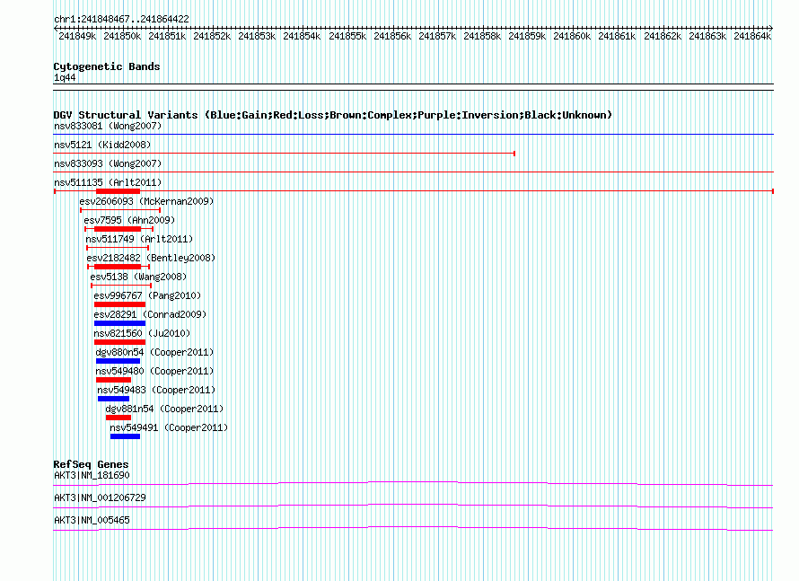The height and width of the screenshot is (581, 799).
Task: Open the nsv5121 (Kidd2008) variant label
Action: [x=102, y=145]
